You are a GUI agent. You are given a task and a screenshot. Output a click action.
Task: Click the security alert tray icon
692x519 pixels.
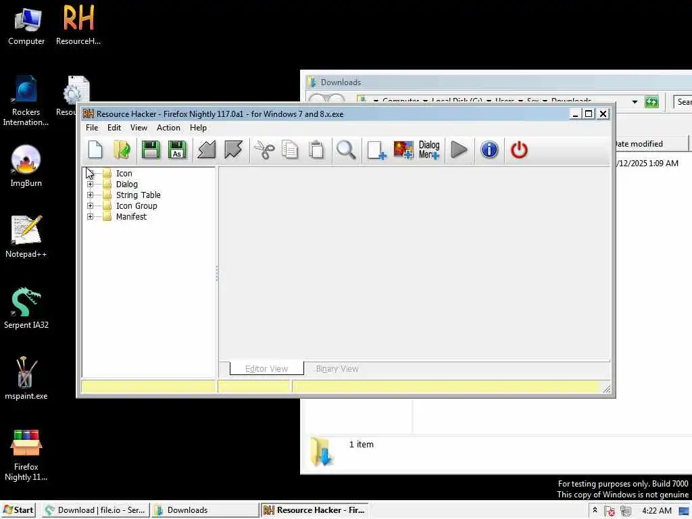coord(610,511)
